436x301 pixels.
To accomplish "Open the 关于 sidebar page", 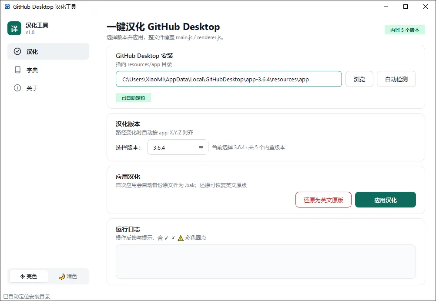I will (x=48, y=88).
